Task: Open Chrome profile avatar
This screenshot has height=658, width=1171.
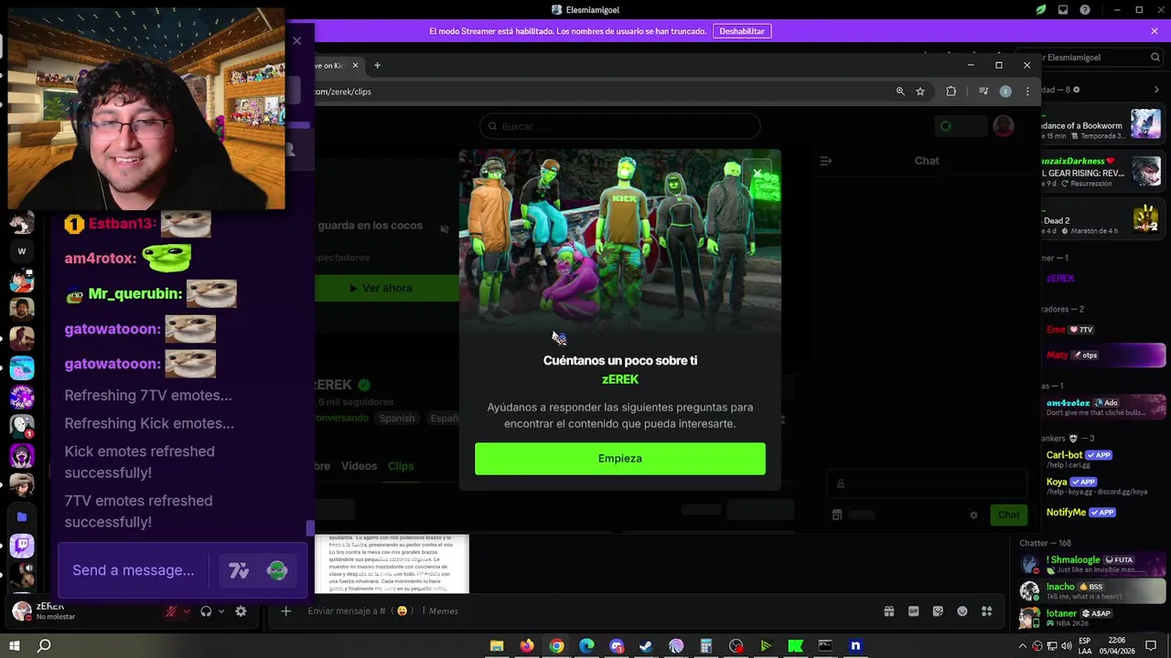Action: click(1005, 91)
